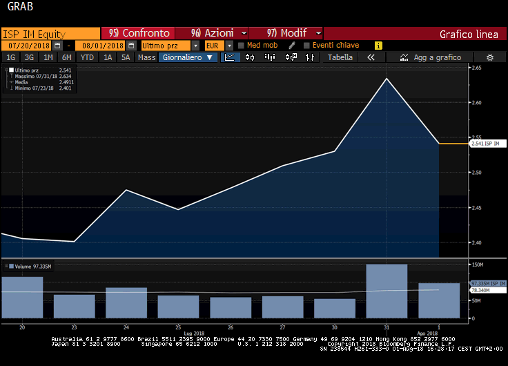
Task: Enable the Med mob checkbox
Action: pos(240,45)
